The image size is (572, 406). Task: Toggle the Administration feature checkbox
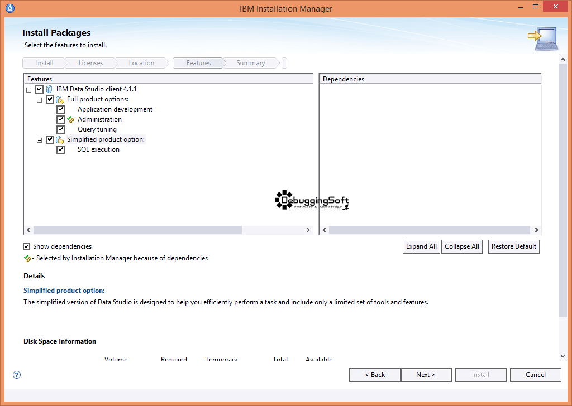[60, 119]
